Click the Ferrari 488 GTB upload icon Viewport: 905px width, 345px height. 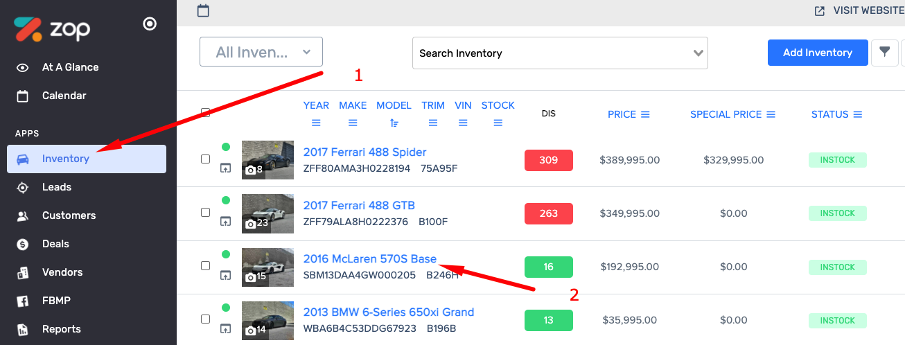[226, 221]
